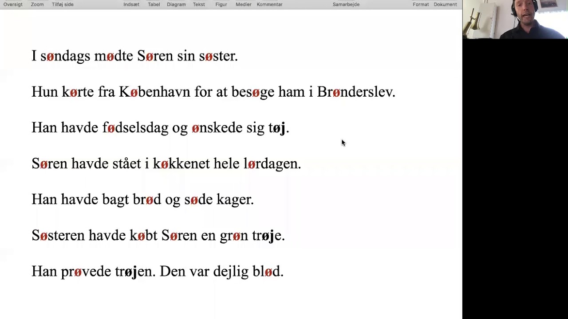This screenshot has height=319, width=568.
Task: Click the word "blød."
Action: 268,272
